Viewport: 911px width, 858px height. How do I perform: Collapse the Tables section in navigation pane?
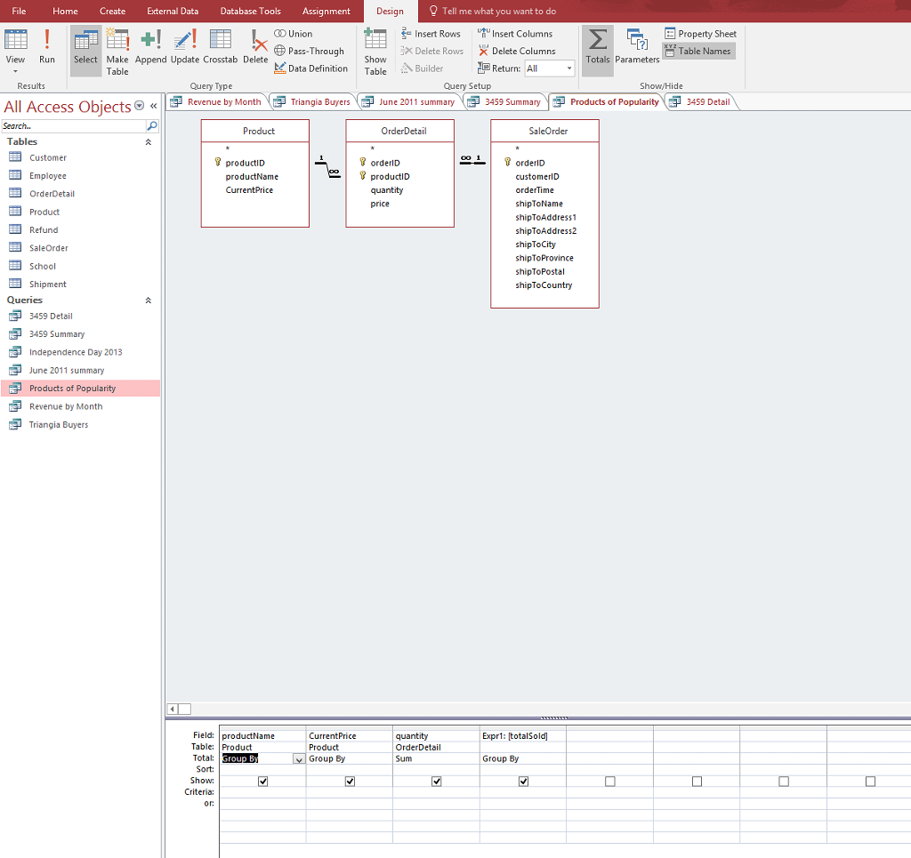pyautogui.click(x=148, y=140)
